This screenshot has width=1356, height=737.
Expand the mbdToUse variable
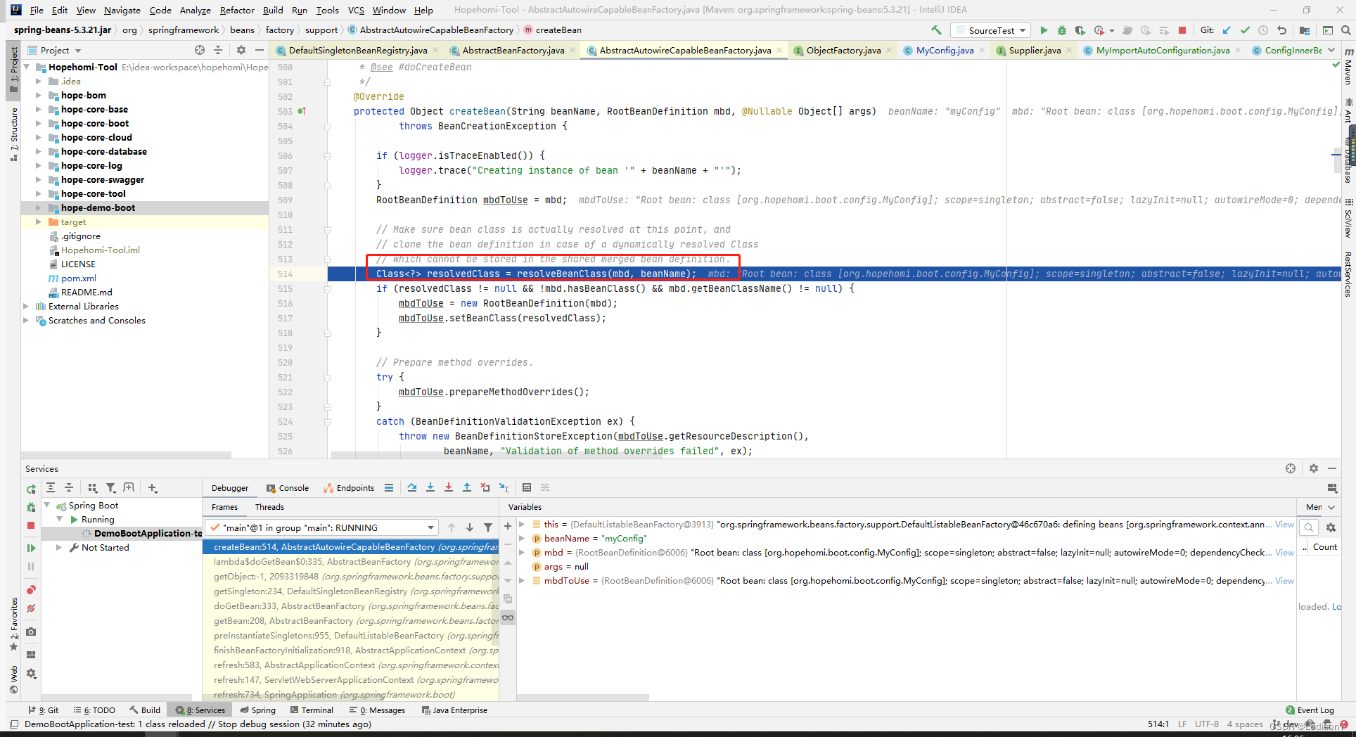pyautogui.click(x=522, y=580)
